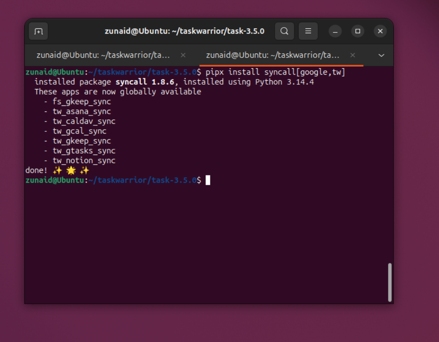The height and width of the screenshot is (342, 439).
Task: Click the 'syncall 1.8.6' bold text
Action: tap(145, 82)
